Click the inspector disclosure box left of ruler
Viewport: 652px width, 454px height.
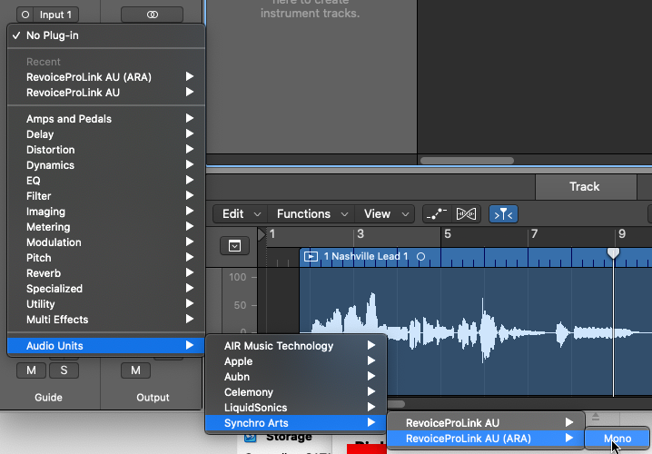tap(234, 246)
